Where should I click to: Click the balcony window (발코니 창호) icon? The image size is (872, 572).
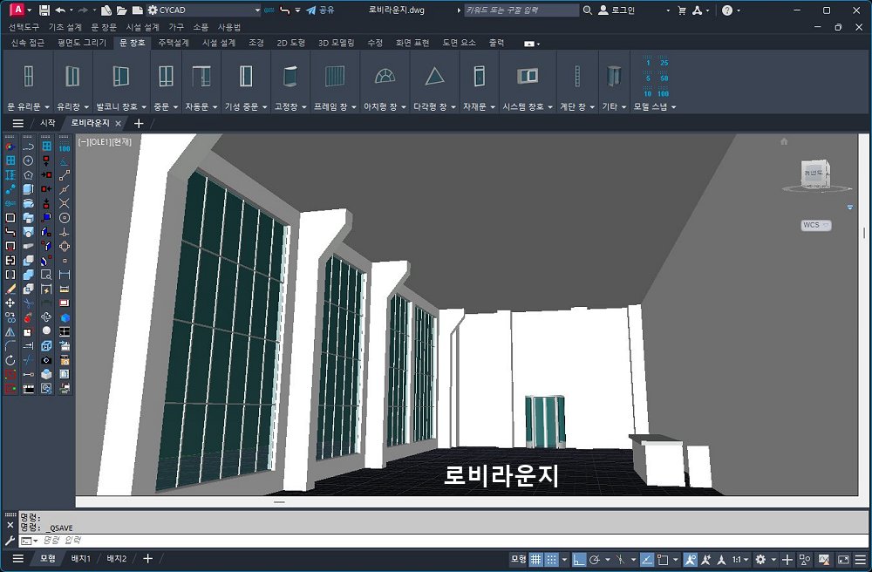click(x=120, y=77)
